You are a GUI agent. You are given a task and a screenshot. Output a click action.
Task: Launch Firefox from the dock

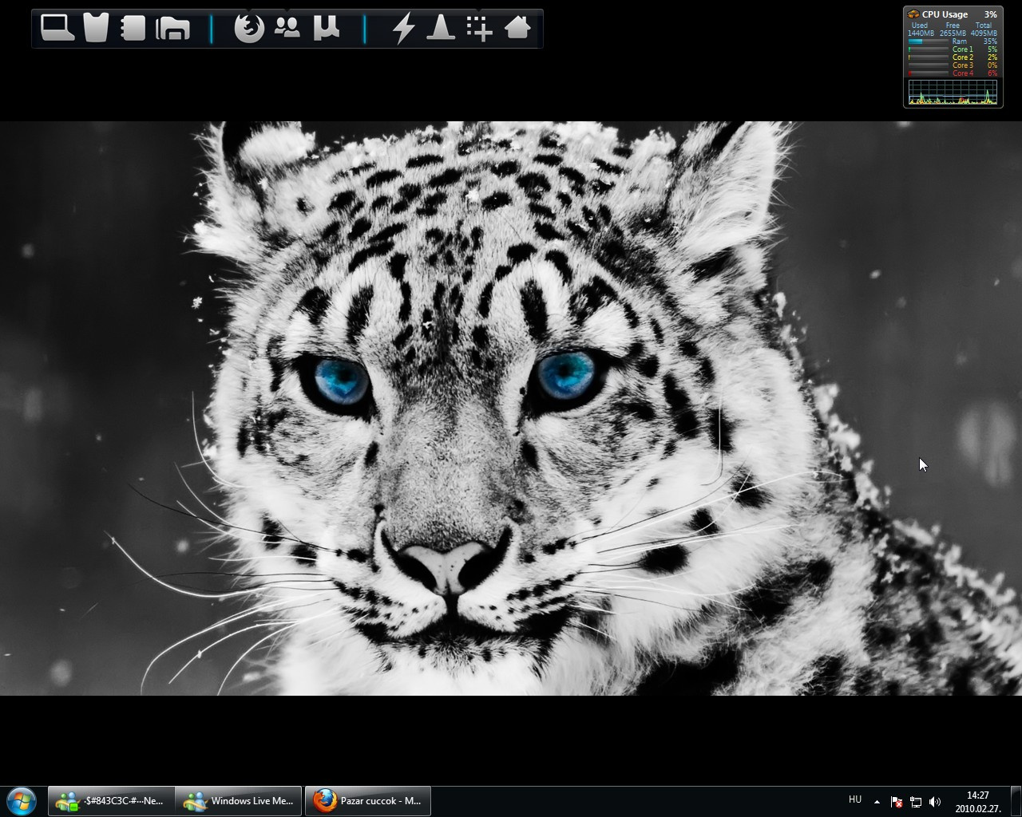pos(249,29)
